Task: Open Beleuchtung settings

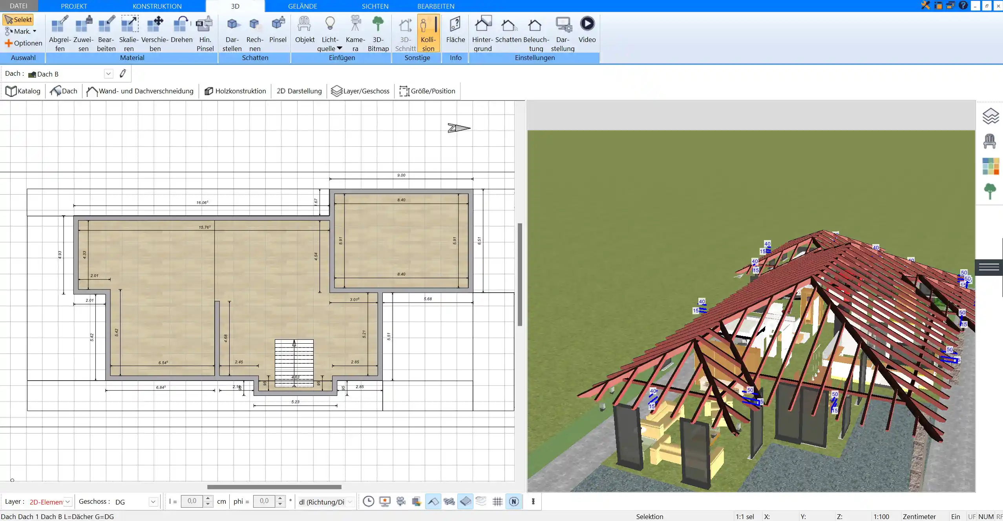Action: (x=536, y=33)
